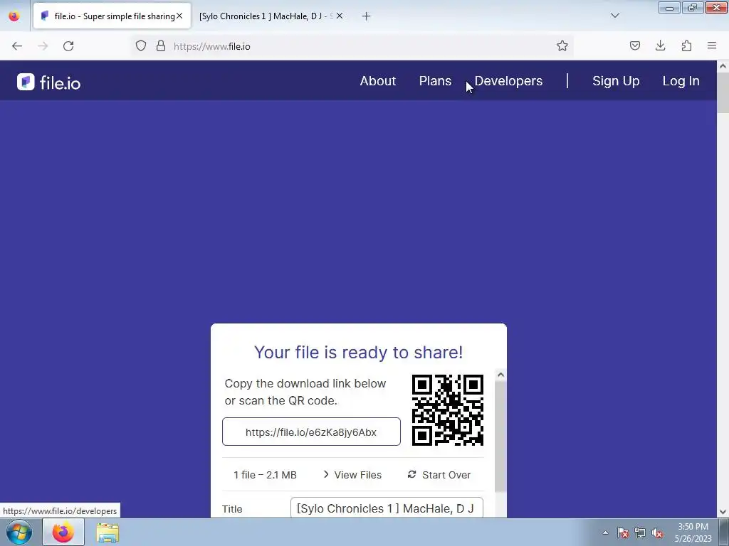Reload the file.io page
Viewport: 729px width, 546px height.
68,46
